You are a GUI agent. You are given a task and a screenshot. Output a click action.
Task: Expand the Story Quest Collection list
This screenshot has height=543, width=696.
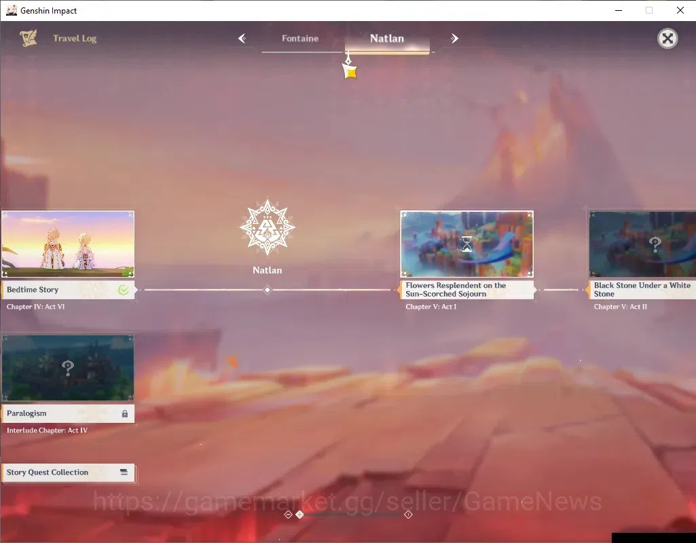pyautogui.click(x=68, y=472)
